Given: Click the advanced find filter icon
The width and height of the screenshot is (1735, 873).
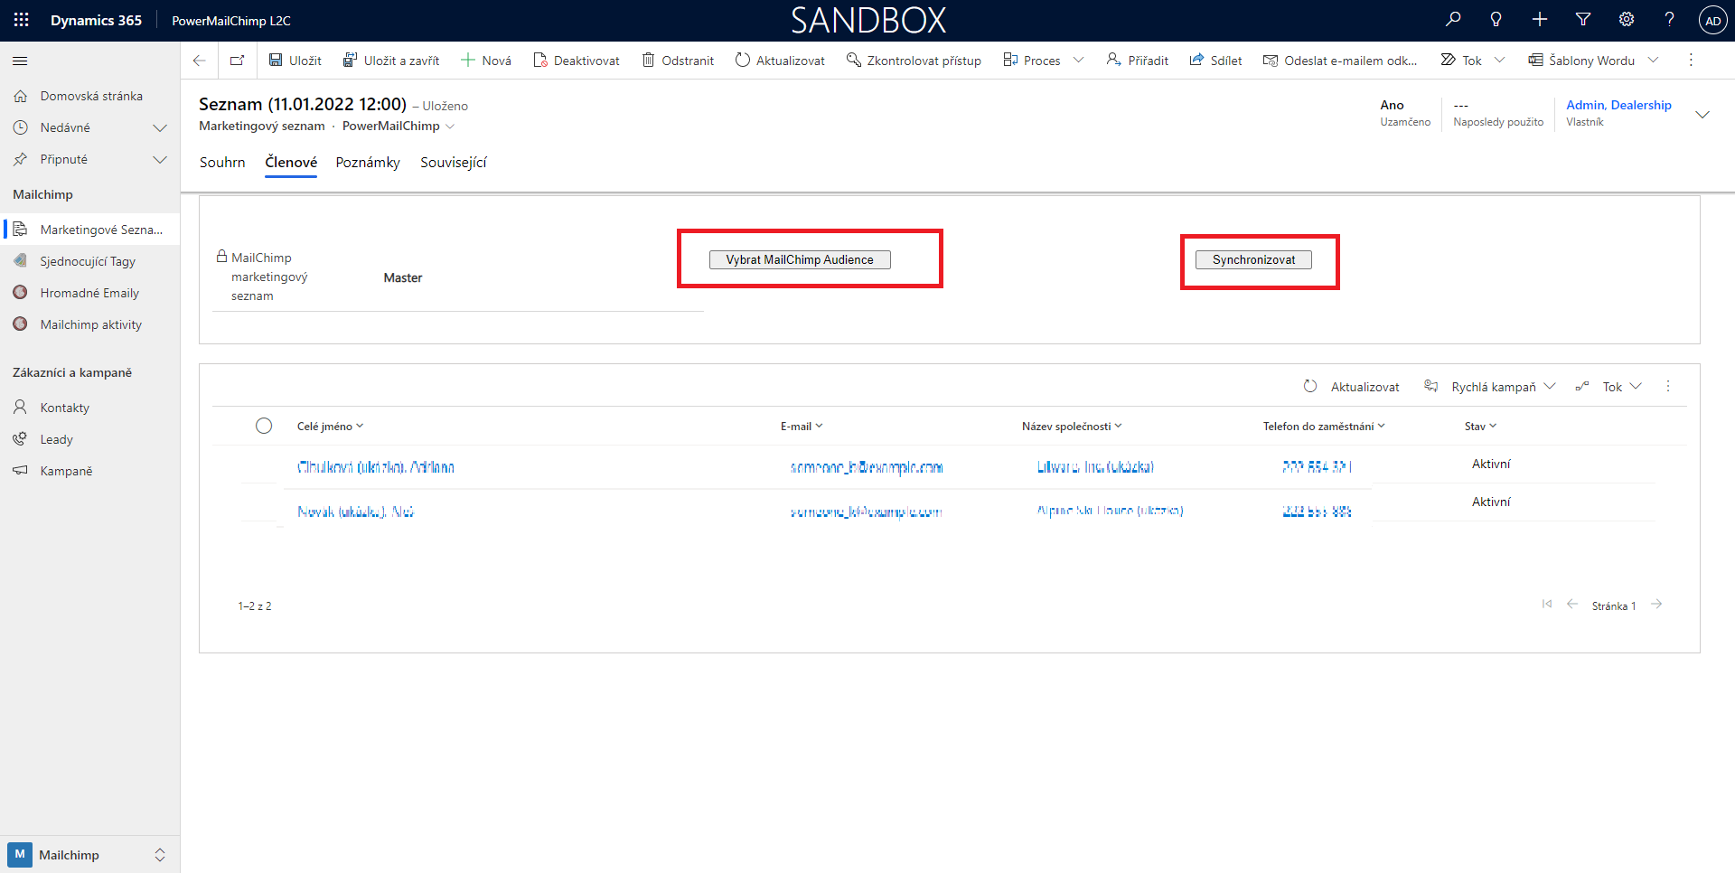Looking at the screenshot, I should click(x=1583, y=20).
